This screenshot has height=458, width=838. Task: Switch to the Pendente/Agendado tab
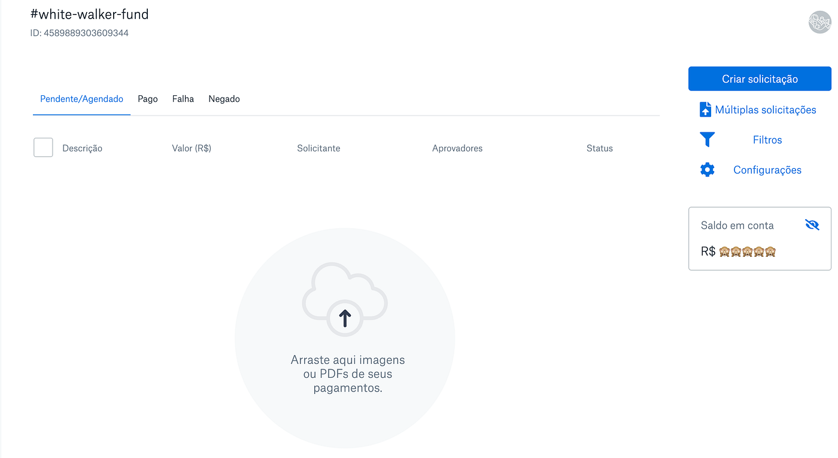82,99
